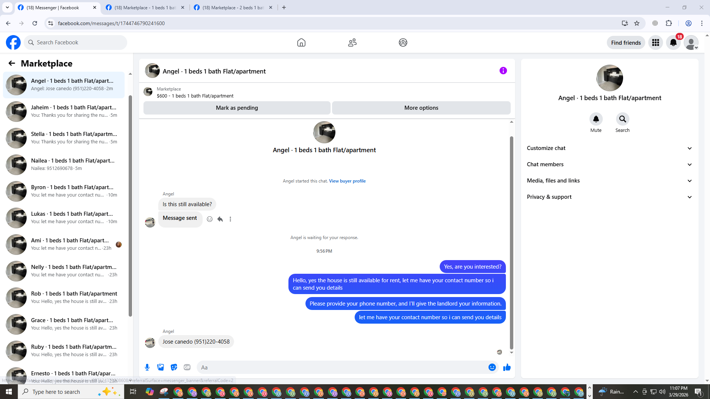
Task: Click the Search Facebook field
Action: [x=75, y=42]
